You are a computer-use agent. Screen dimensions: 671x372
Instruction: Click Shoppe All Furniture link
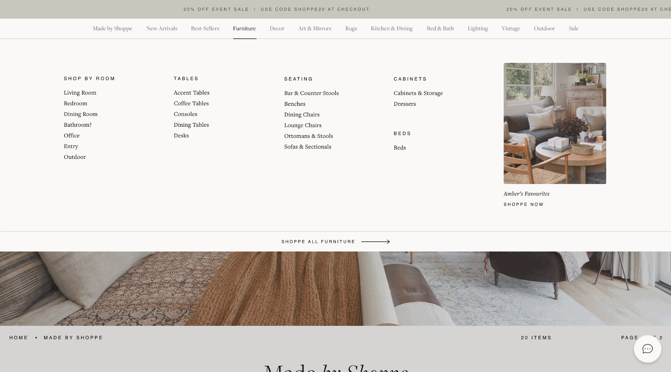318,242
